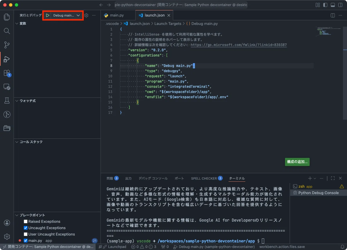This screenshot has width=347, height=250.
Task: Open notifications bell in status bar
Action: pos(342,247)
